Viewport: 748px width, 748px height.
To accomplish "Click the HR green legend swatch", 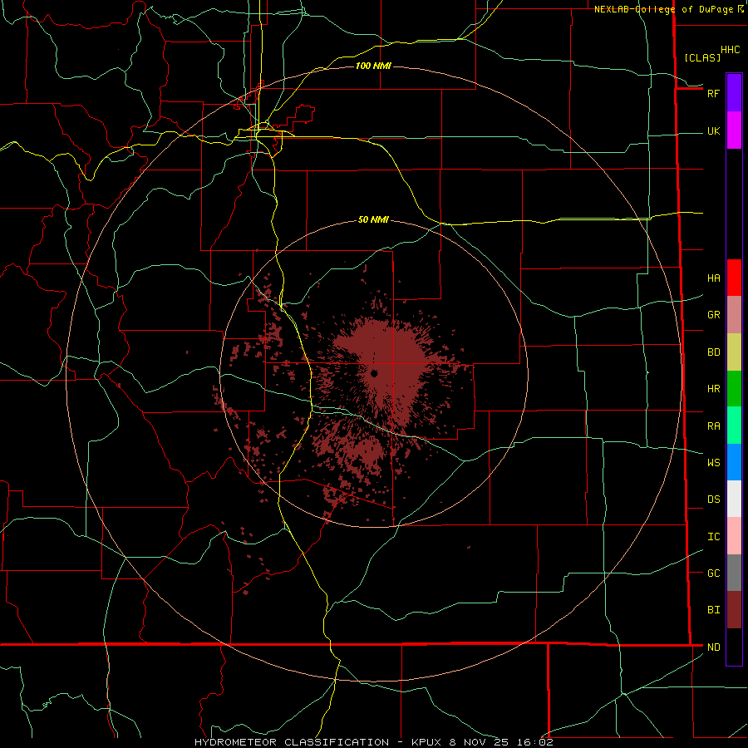I will (x=734, y=389).
